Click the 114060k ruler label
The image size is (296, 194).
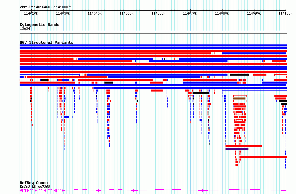158,14
